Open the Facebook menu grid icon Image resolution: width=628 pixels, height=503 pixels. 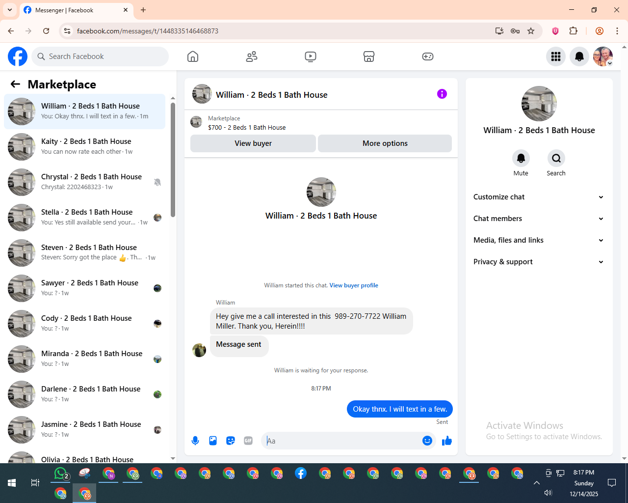pyautogui.click(x=556, y=56)
